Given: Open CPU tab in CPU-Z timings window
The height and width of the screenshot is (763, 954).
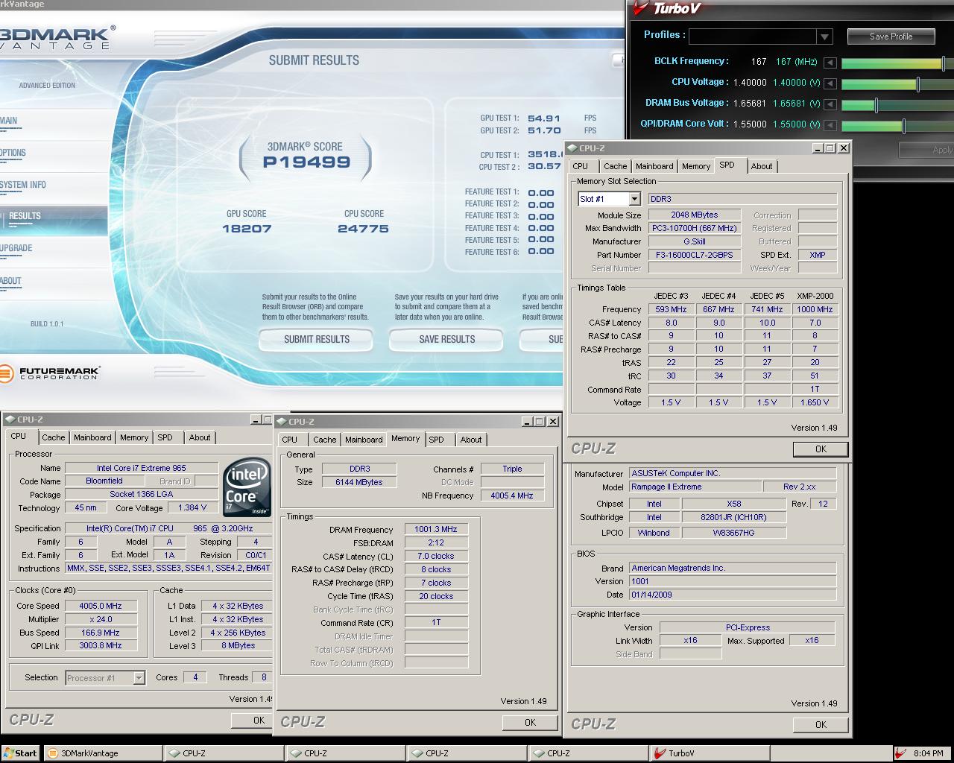Looking at the screenshot, I should click(290, 440).
